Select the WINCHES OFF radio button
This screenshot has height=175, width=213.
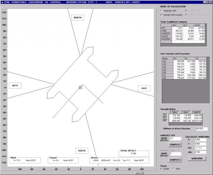tap(161, 11)
